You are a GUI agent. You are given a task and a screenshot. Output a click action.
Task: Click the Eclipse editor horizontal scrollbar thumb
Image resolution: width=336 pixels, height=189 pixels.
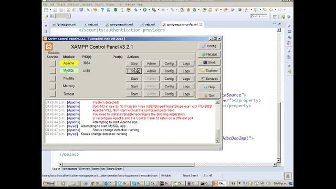tap(128, 164)
